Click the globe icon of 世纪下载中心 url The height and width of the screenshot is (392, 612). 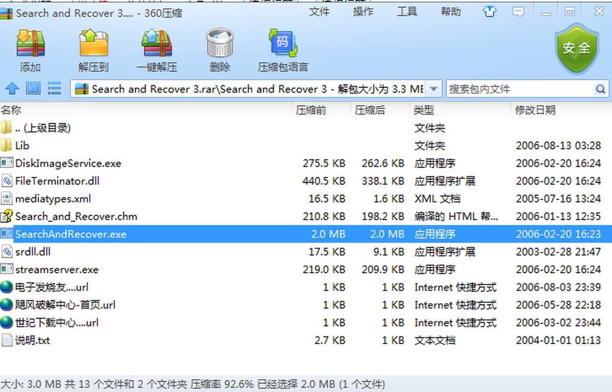pyautogui.click(x=6, y=323)
